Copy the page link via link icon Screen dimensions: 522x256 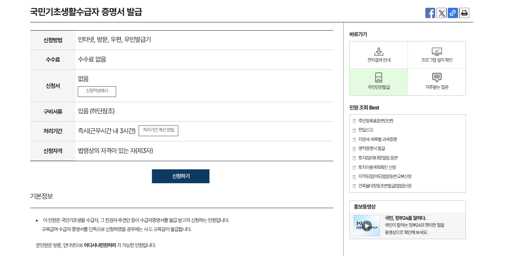[452, 13]
